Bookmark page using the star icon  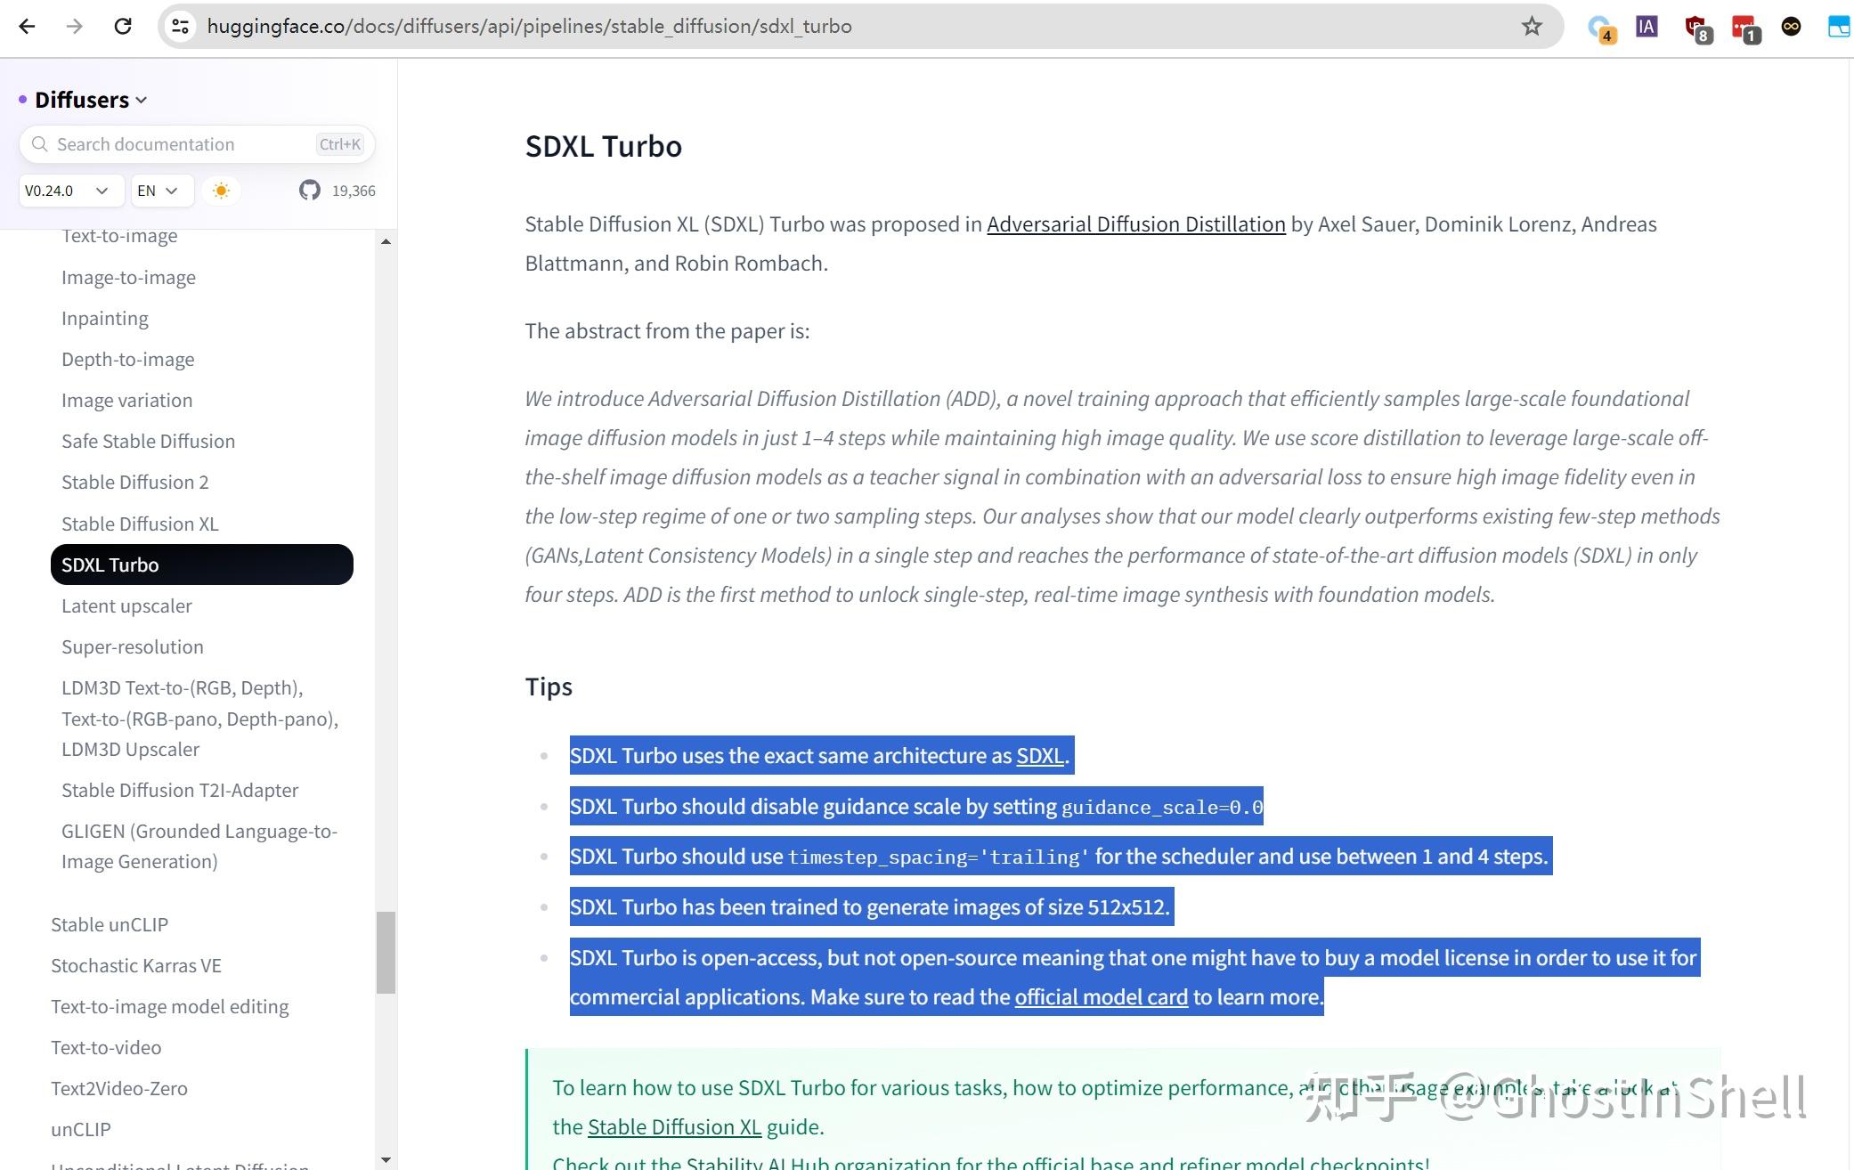(x=1531, y=26)
